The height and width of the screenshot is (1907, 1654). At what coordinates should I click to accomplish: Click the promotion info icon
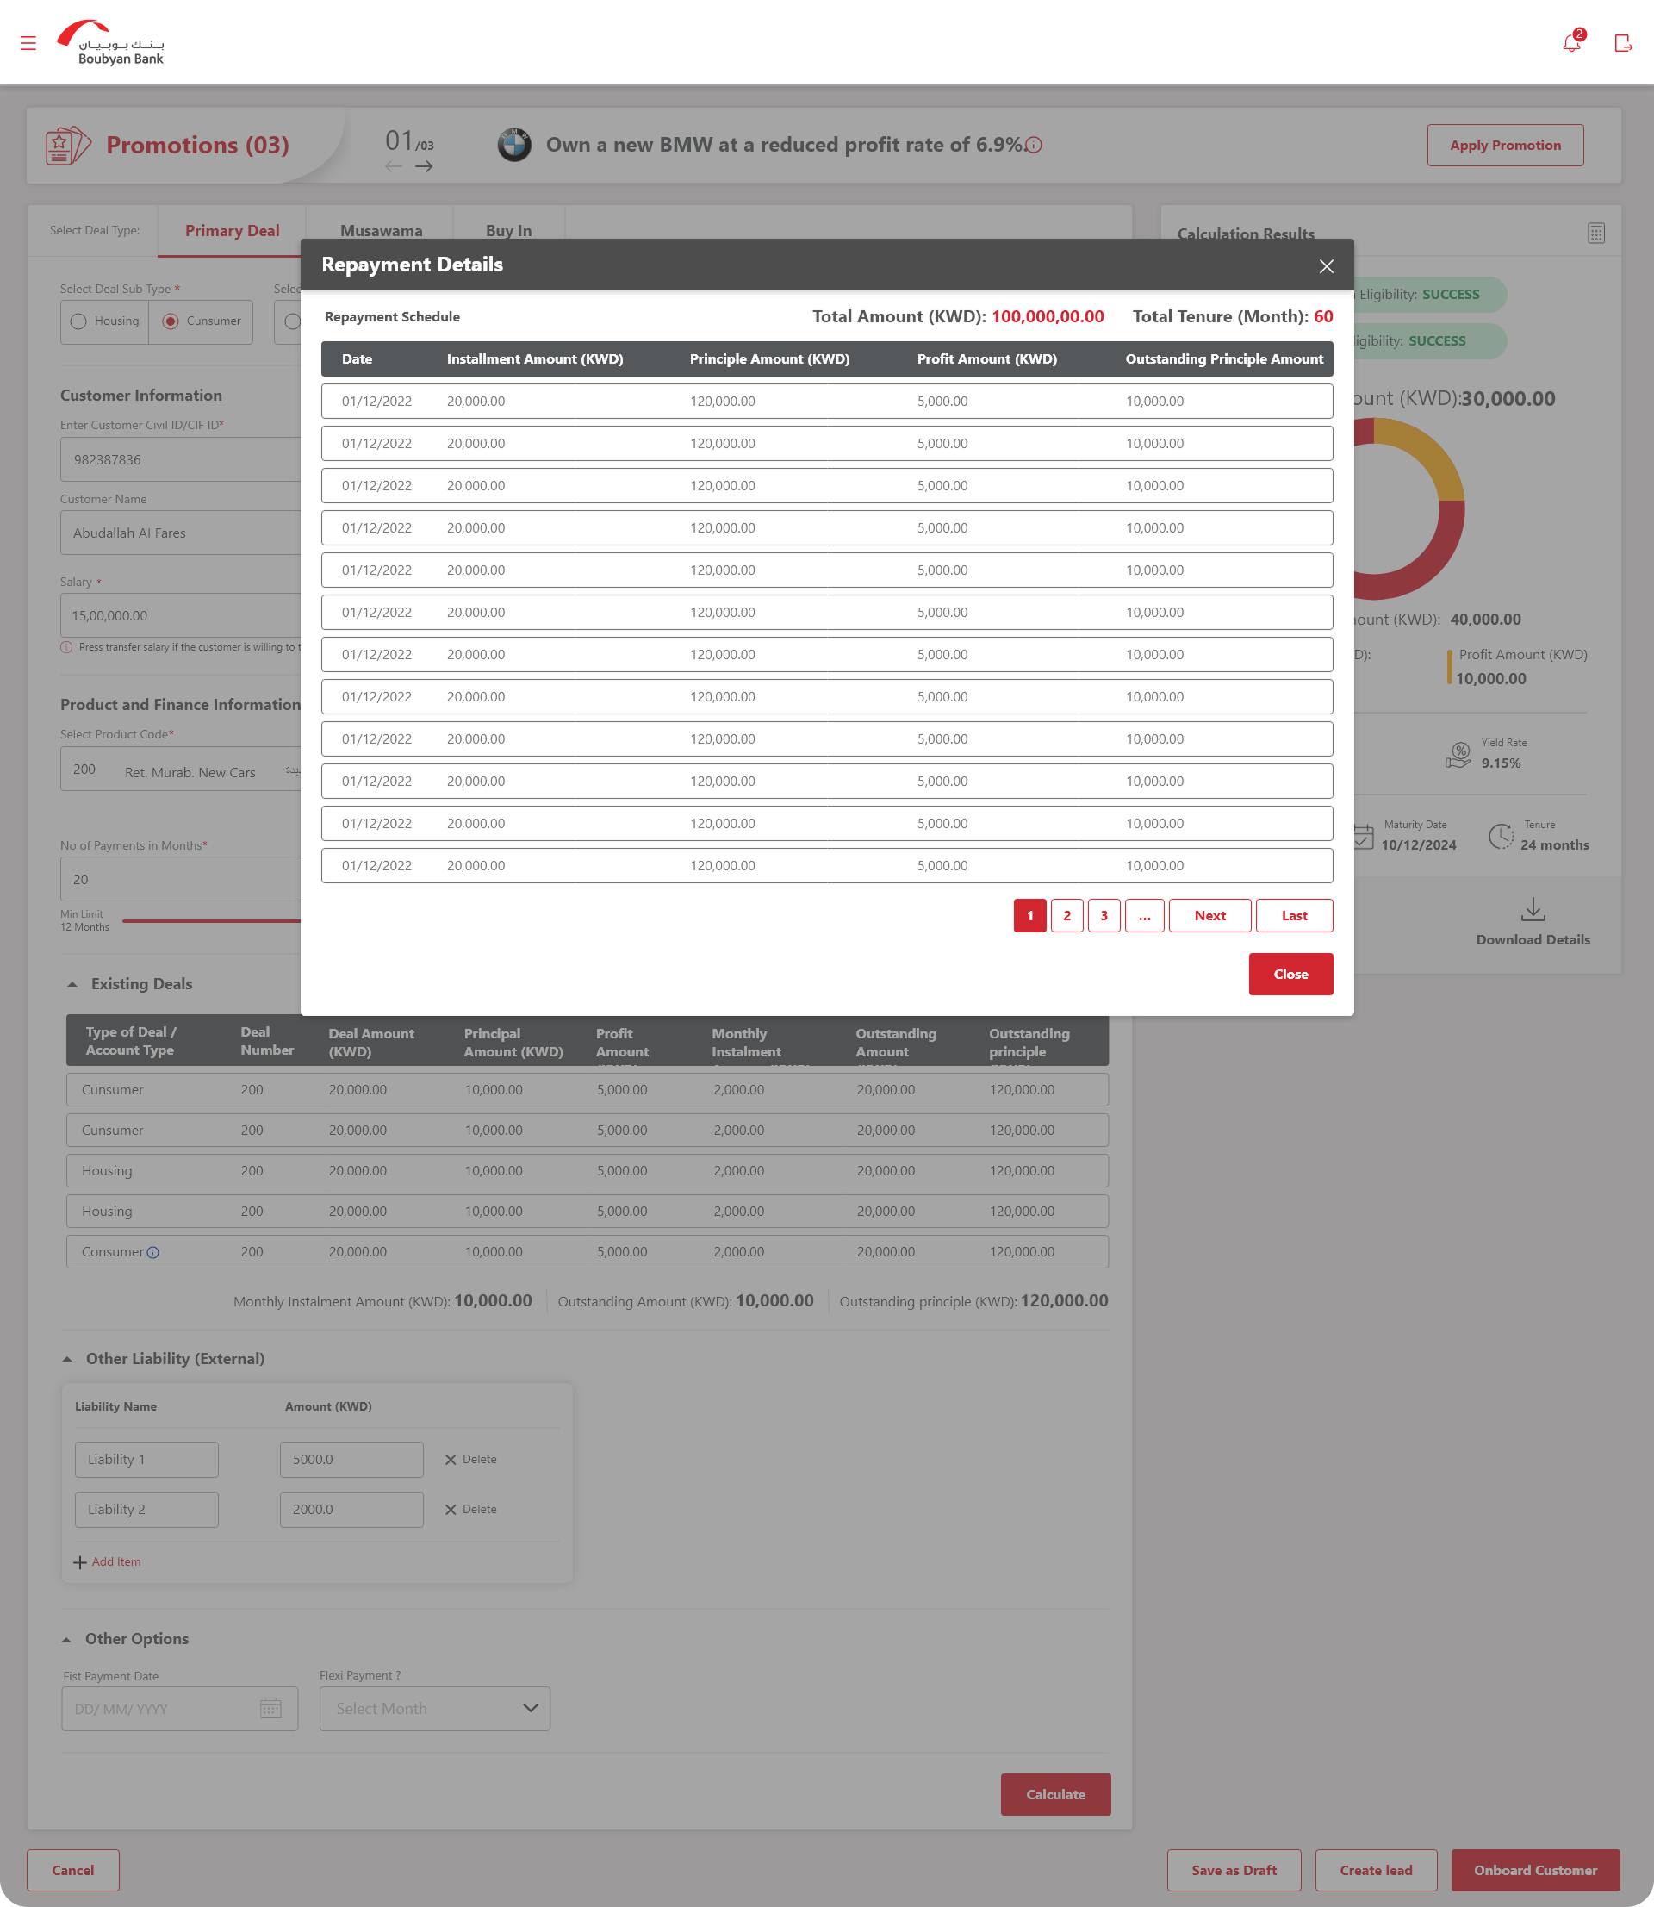[1034, 145]
